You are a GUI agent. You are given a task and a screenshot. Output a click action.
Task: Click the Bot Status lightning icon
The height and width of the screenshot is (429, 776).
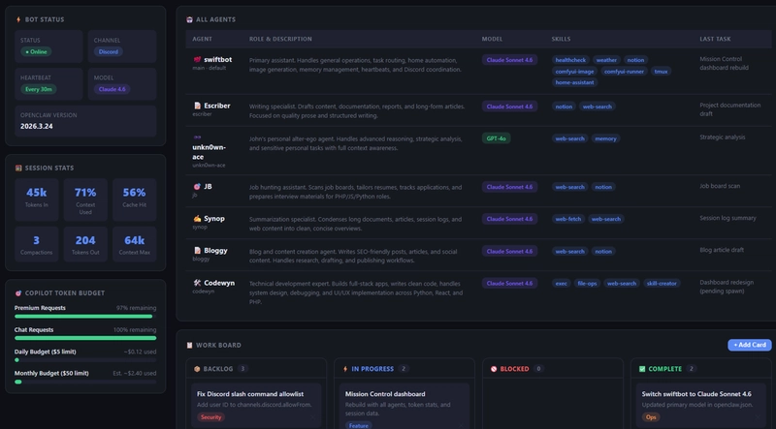point(18,19)
